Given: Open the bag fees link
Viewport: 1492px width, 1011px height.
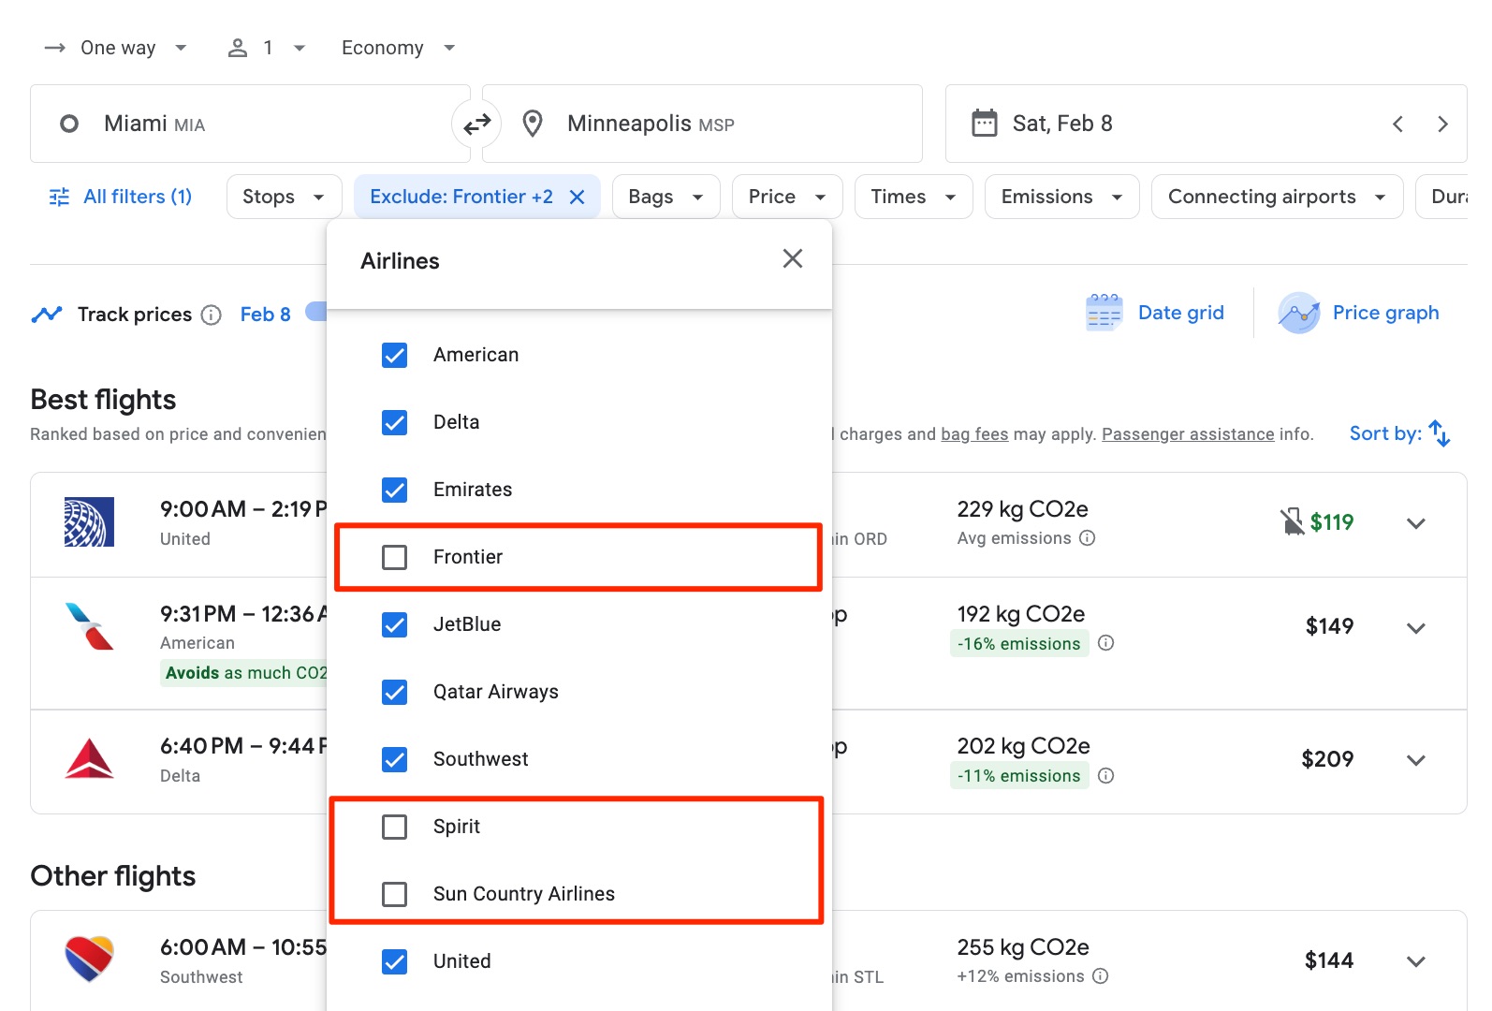Looking at the screenshot, I should coord(974,434).
